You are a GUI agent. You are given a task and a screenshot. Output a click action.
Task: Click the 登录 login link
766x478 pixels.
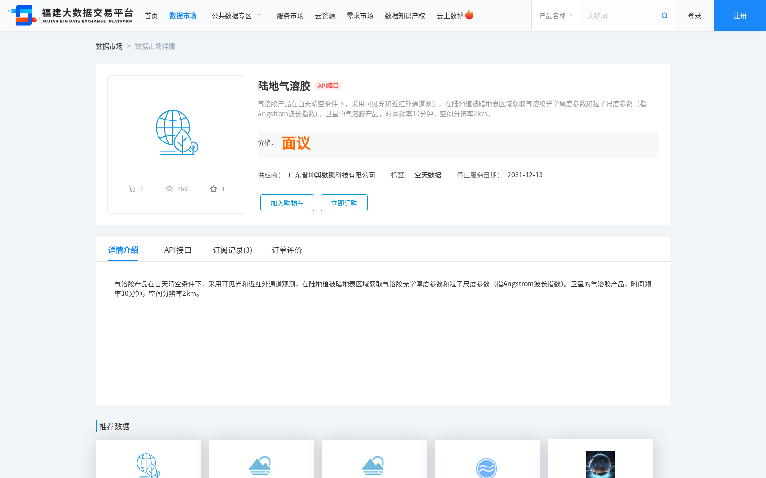(695, 16)
